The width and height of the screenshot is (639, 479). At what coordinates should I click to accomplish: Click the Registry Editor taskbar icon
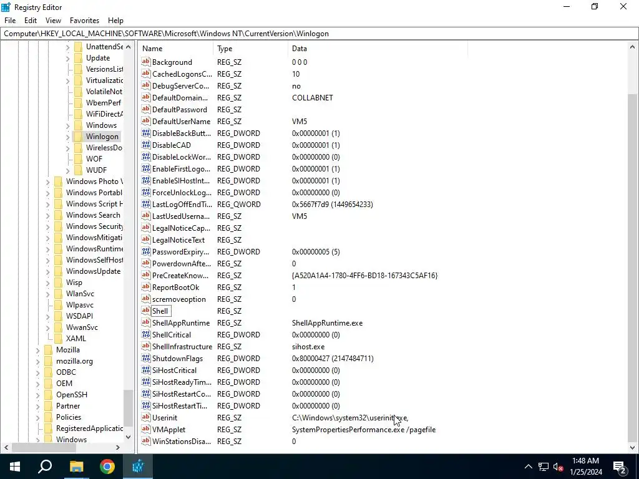138,467
